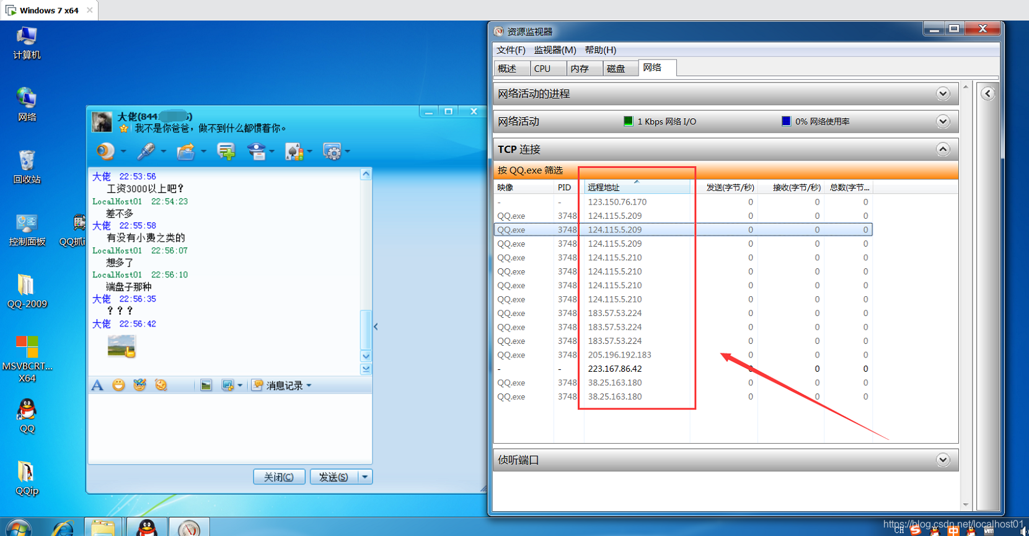Start a voice chat with the microphone icon

click(x=146, y=151)
